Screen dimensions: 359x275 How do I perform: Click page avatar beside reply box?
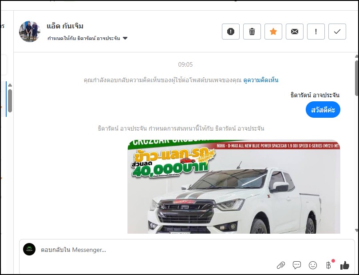tap(29, 249)
